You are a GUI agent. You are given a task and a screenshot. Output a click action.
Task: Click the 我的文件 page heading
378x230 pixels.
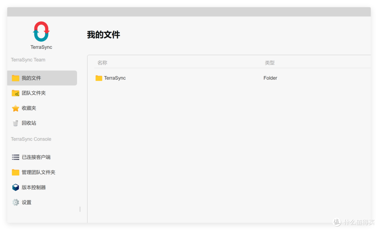pyautogui.click(x=103, y=35)
